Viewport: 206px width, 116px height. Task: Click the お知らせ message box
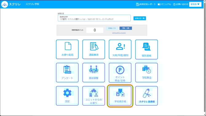click(94, 18)
